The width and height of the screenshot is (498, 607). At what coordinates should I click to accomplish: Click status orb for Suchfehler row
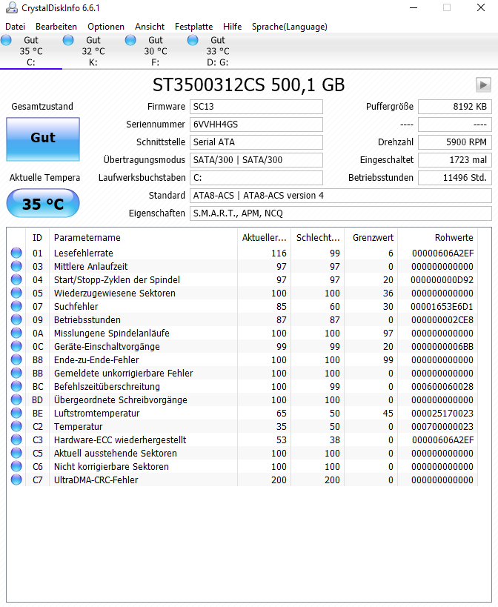click(x=16, y=306)
